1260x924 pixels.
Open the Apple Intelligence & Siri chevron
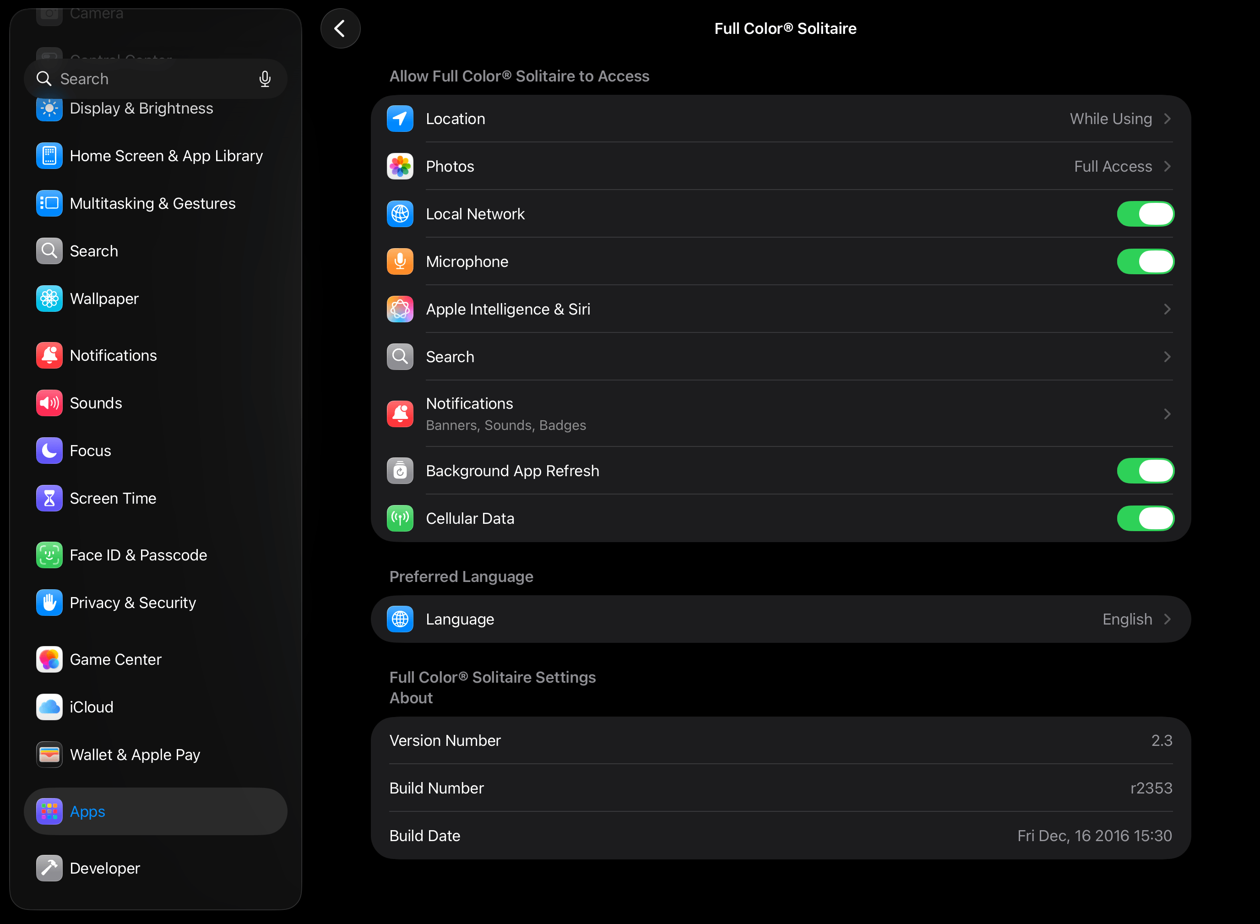[1167, 310]
